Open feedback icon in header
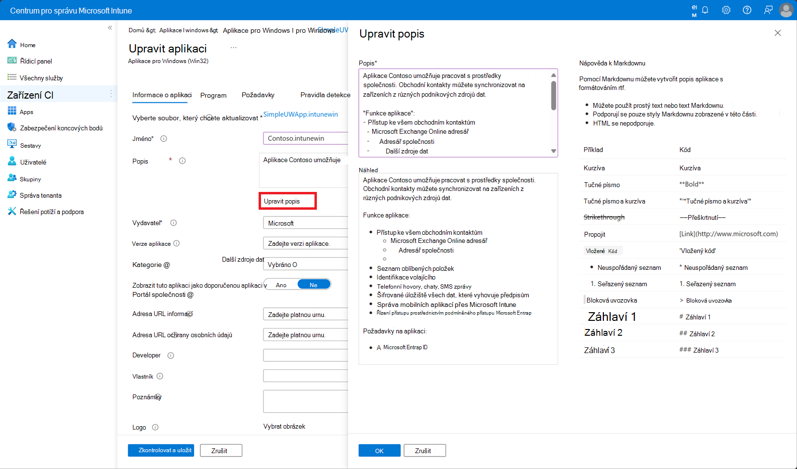Viewport: 797px width, 469px height. pyautogui.click(x=768, y=10)
